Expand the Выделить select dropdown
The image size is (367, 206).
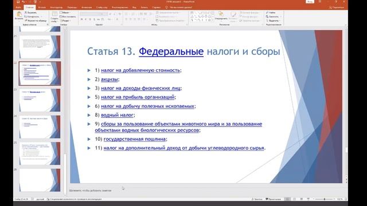point(274,21)
